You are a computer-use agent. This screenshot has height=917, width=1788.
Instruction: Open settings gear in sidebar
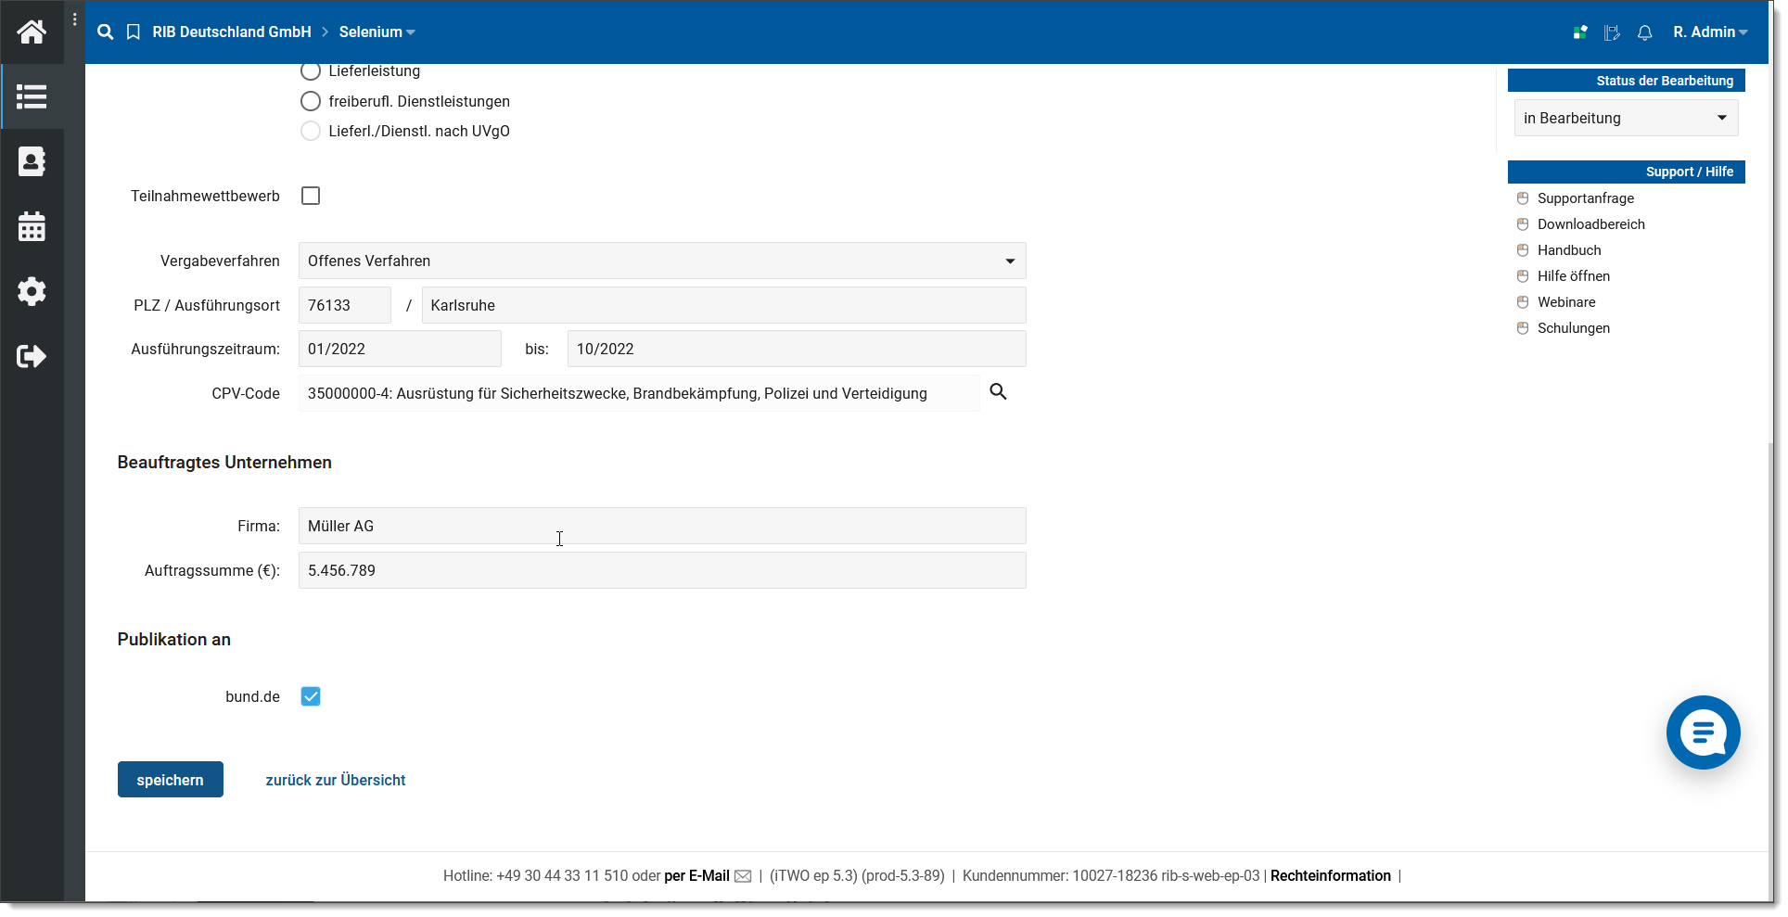pyautogui.click(x=32, y=291)
